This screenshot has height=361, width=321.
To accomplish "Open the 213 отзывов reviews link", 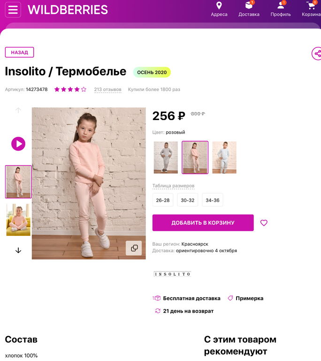I will coord(107,90).
